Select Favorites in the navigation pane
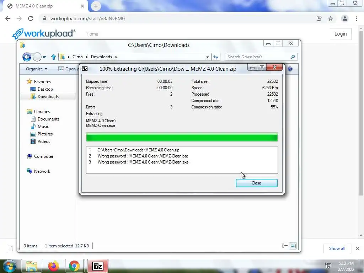The image size is (364, 273). 42,82
